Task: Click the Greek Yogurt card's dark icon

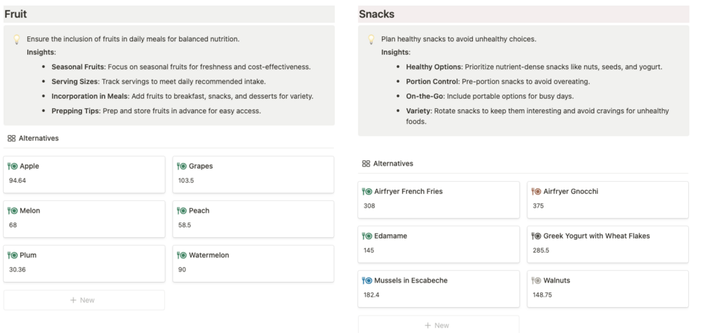Action: (x=537, y=236)
